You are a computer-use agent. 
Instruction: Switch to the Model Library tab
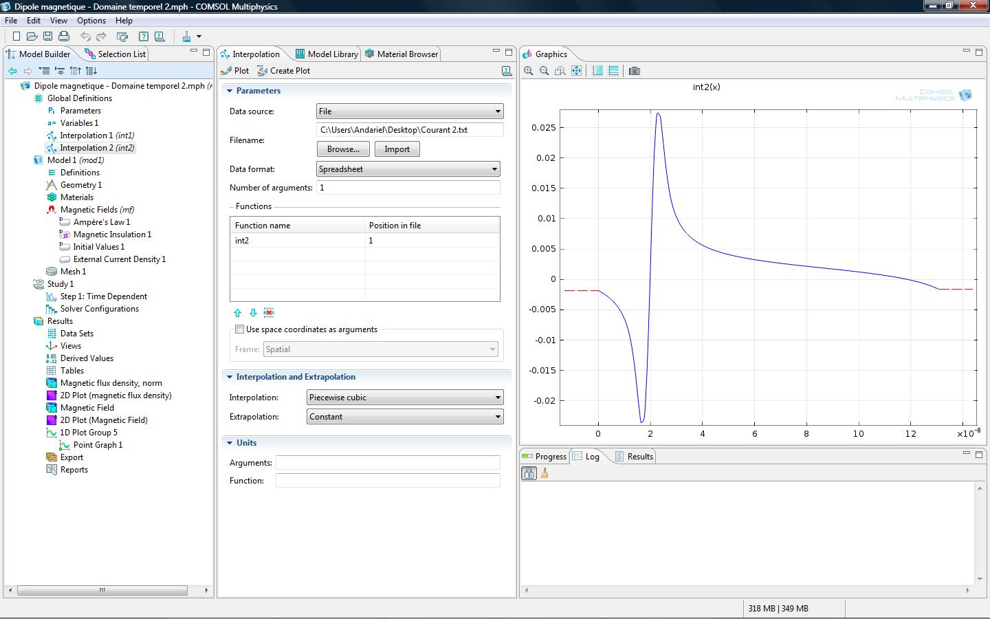point(327,54)
